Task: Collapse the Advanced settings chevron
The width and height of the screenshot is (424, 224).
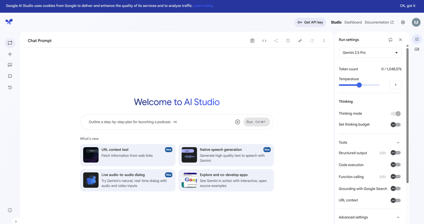Action: click(398, 217)
